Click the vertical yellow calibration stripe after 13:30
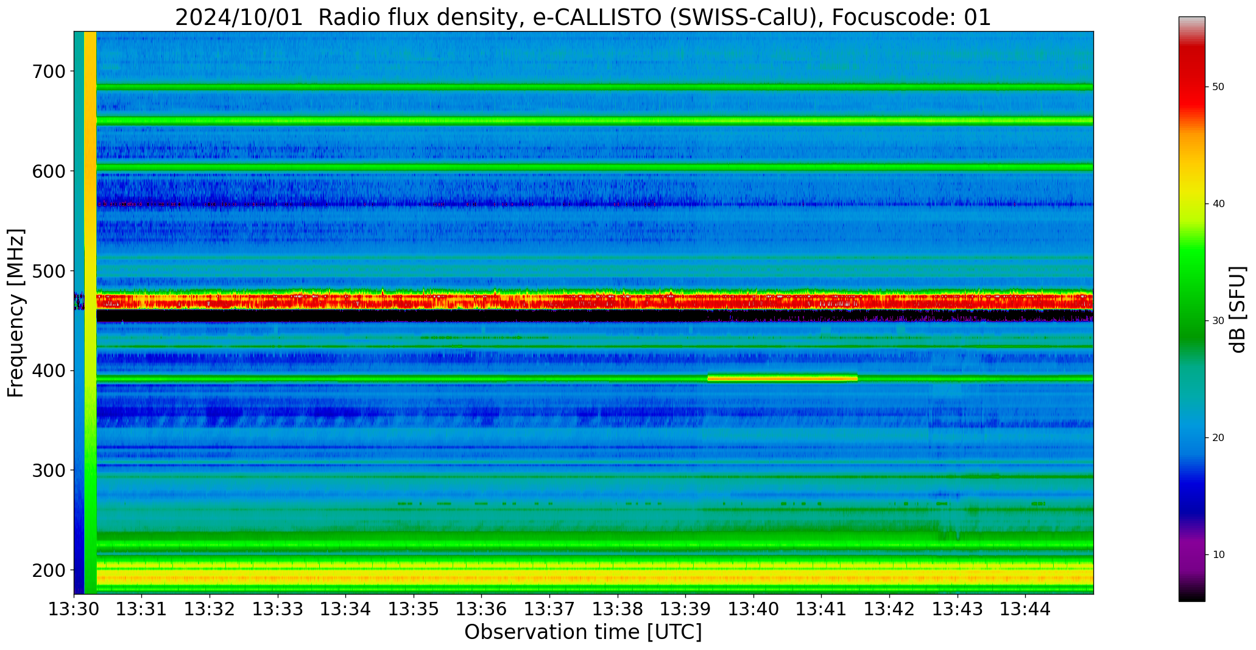Image resolution: width=1256 pixels, height=650 pixels. [x=90, y=313]
